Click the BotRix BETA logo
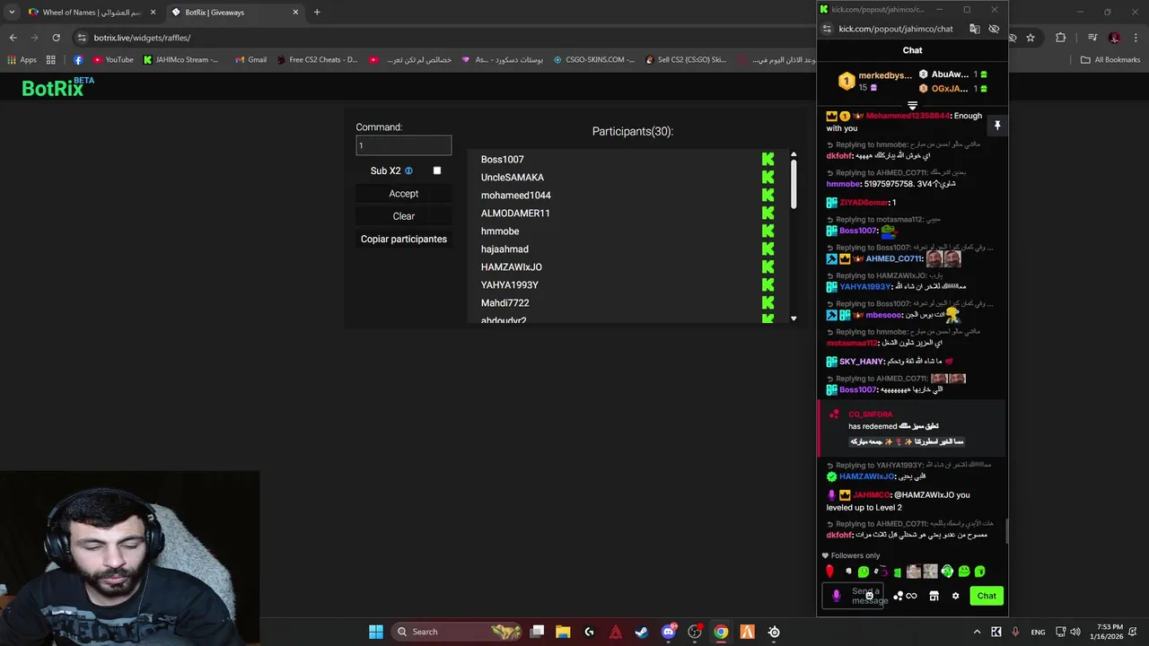 [57, 87]
